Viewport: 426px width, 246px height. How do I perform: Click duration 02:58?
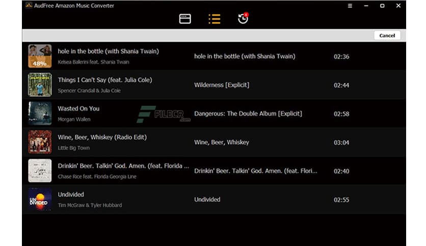(341, 114)
